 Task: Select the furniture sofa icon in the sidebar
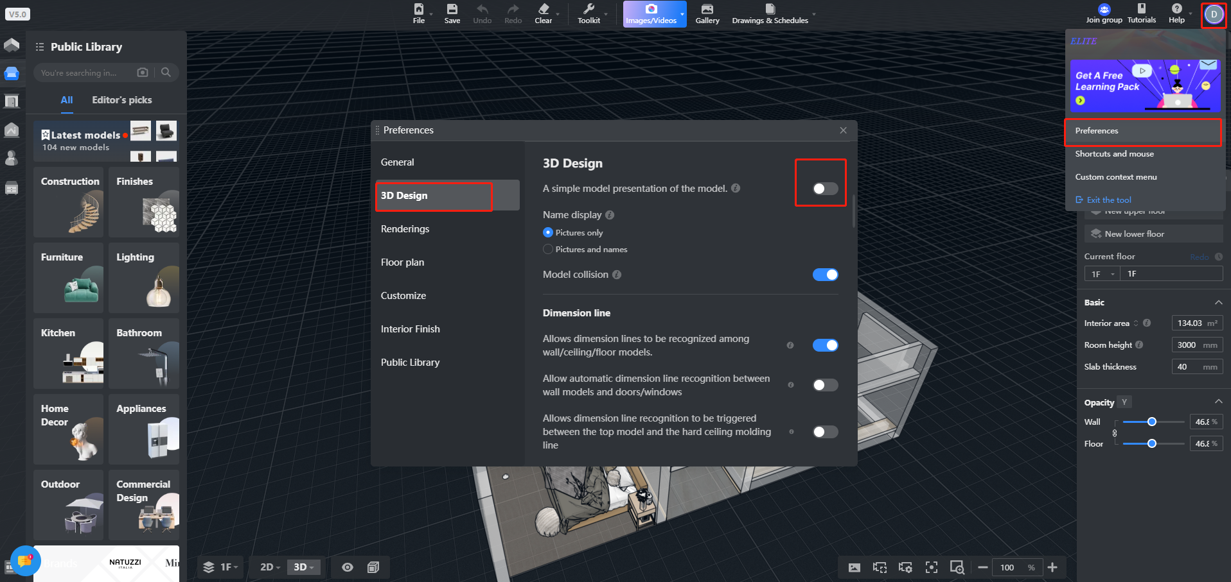pos(12,73)
